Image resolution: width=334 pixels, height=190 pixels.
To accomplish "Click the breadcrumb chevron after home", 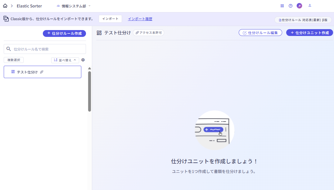I will pos(12,6).
